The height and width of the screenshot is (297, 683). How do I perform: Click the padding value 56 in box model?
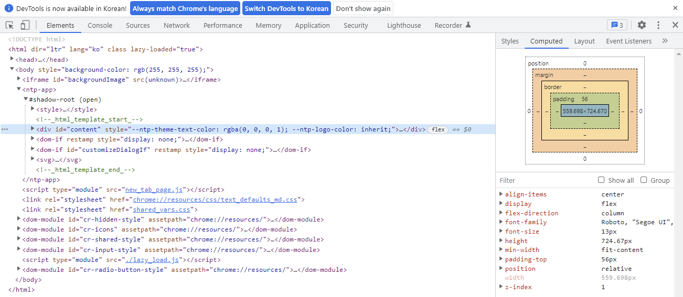(584, 99)
